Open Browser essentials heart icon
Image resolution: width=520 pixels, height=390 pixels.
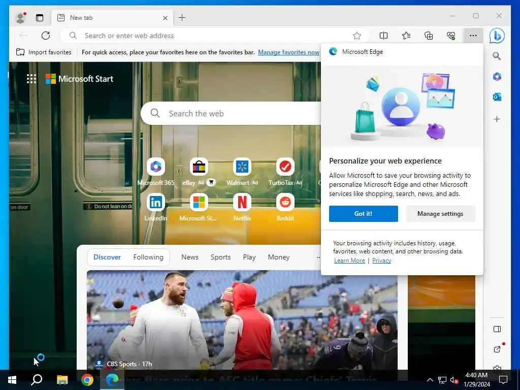click(x=451, y=36)
